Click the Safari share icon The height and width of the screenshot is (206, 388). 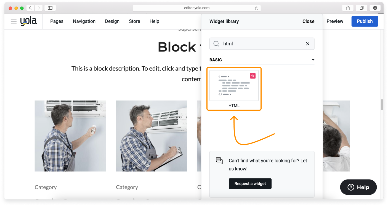point(347,8)
